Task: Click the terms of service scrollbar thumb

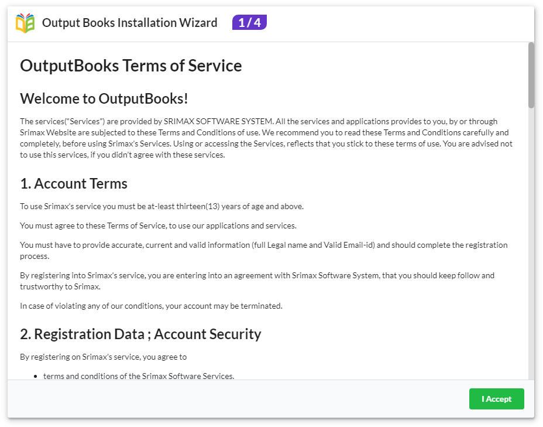Action: click(x=531, y=75)
